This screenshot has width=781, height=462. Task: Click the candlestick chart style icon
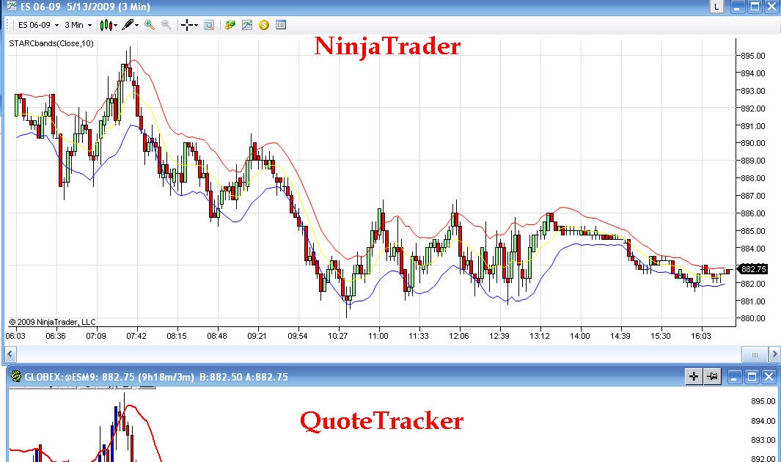coord(106,25)
